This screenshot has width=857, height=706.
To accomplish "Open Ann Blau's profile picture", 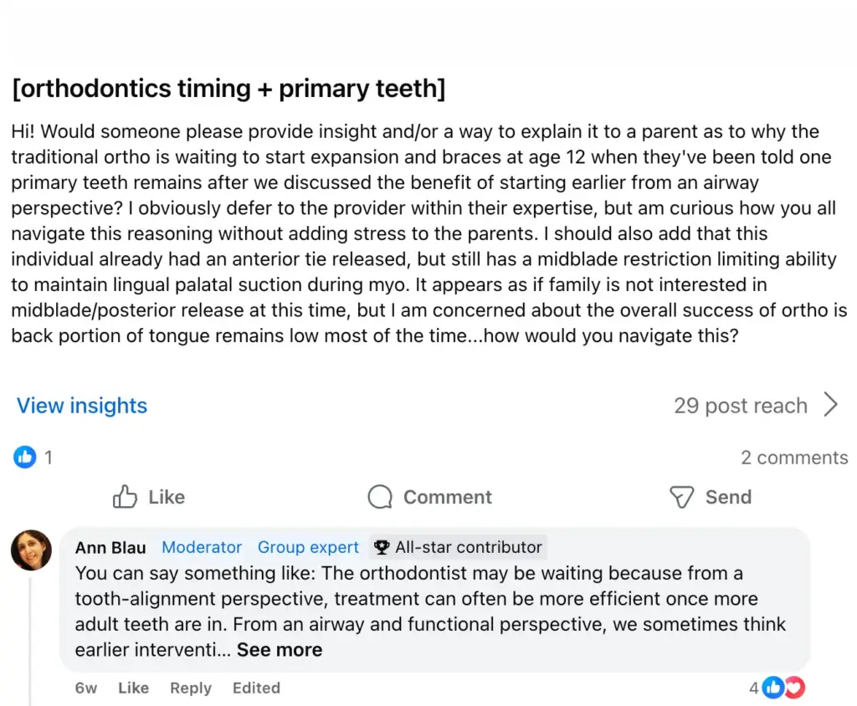I will 31,550.
